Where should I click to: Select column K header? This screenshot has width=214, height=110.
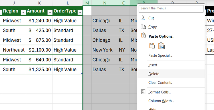[x=39, y=3]
